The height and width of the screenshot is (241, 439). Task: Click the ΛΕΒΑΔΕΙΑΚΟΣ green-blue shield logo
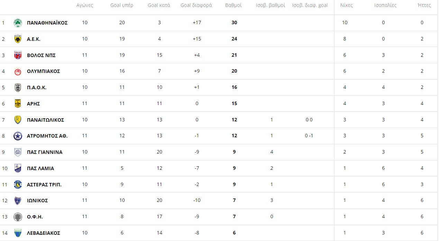point(18,233)
